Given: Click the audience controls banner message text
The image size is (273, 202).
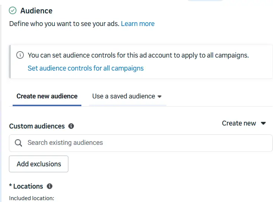Looking at the screenshot, I should (x=138, y=55).
